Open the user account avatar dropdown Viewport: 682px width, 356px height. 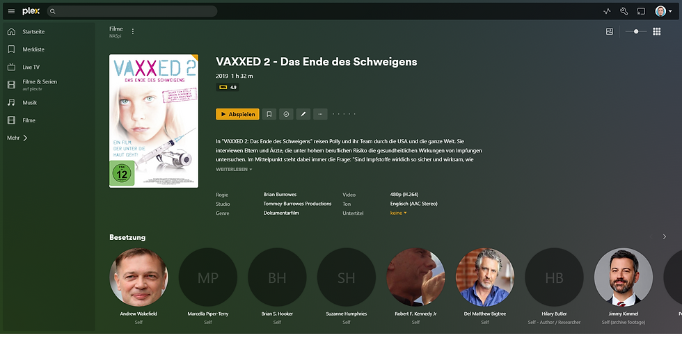coord(664,11)
